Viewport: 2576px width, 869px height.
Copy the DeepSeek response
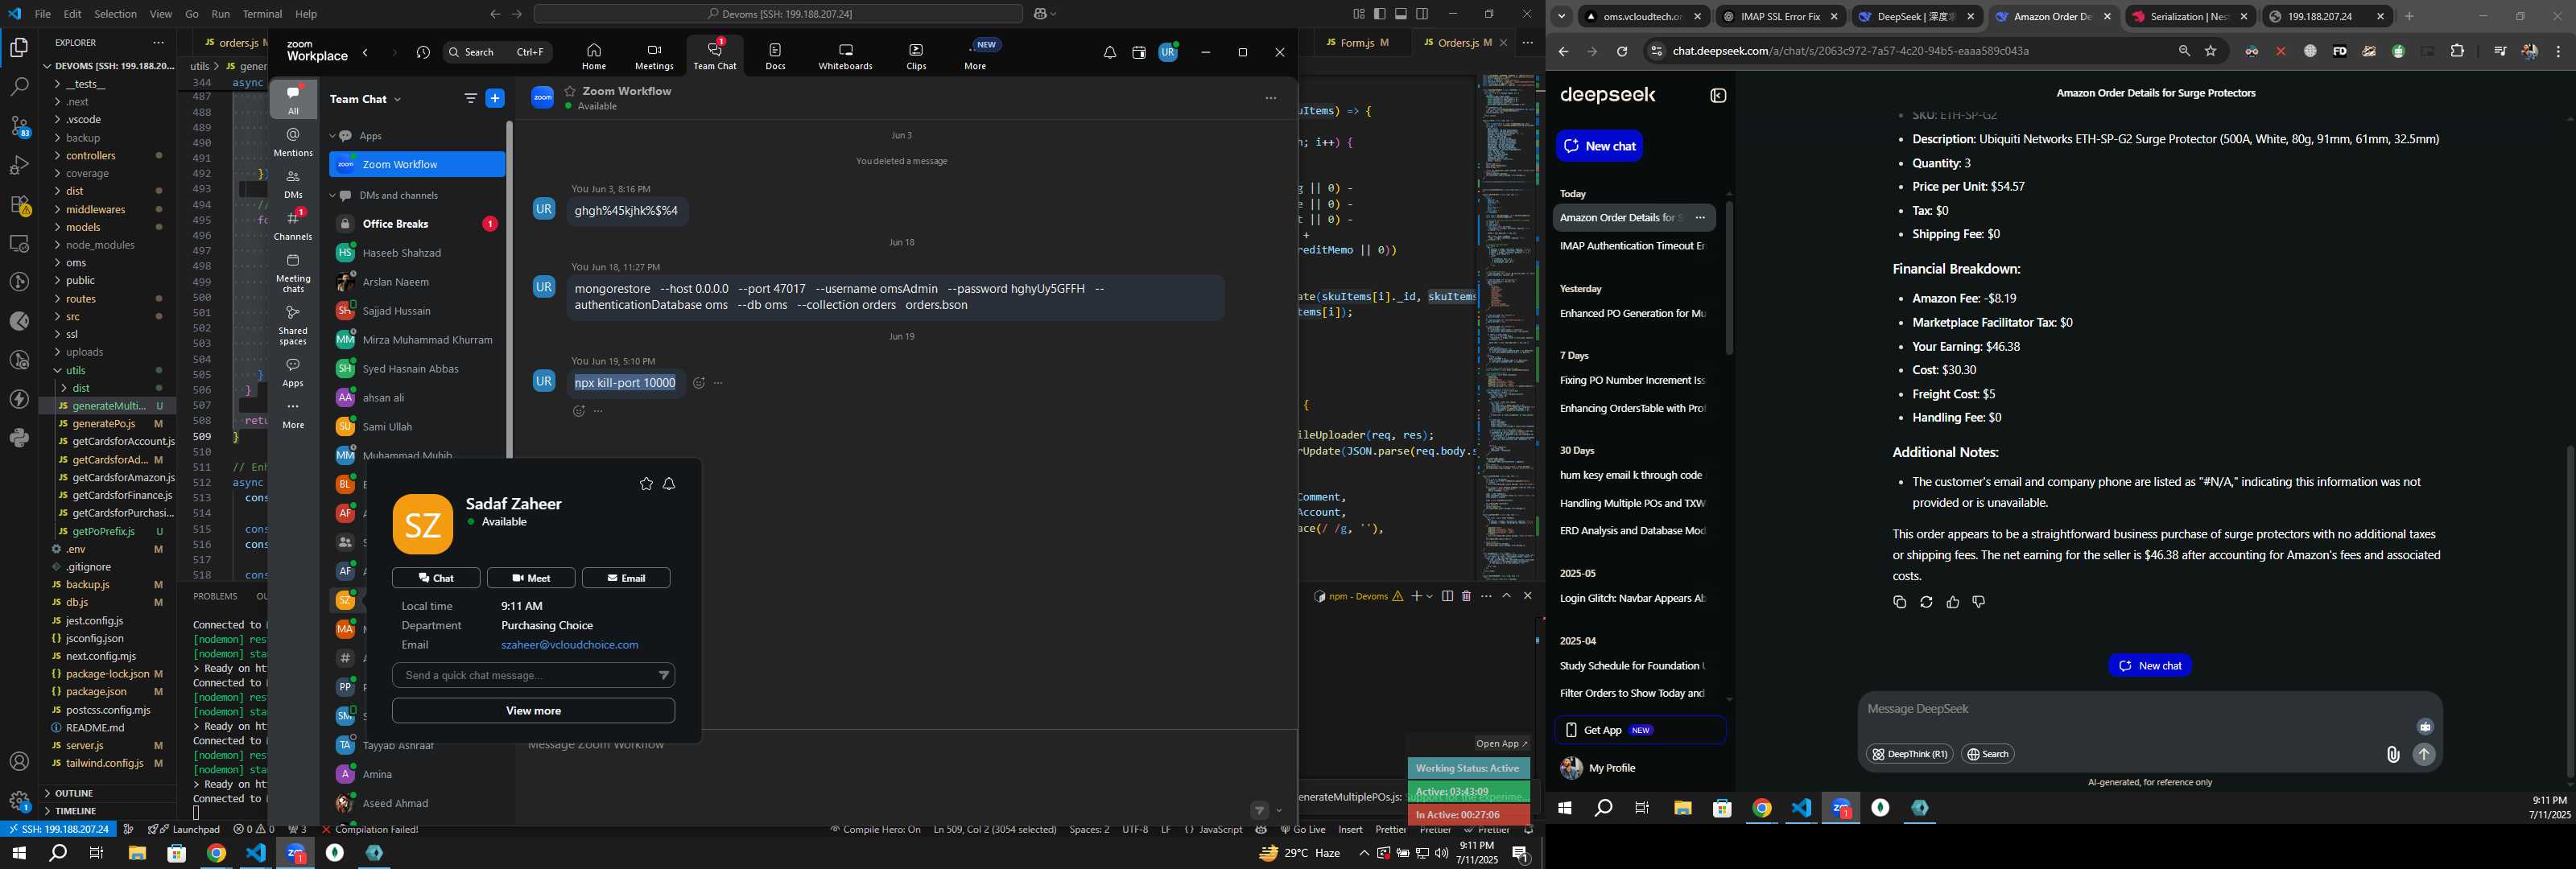pos(1900,602)
